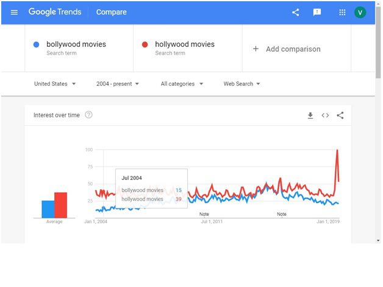Click the Interest over time heading
The height and width of the screenshot is (287, 383).
coord(57,115)
